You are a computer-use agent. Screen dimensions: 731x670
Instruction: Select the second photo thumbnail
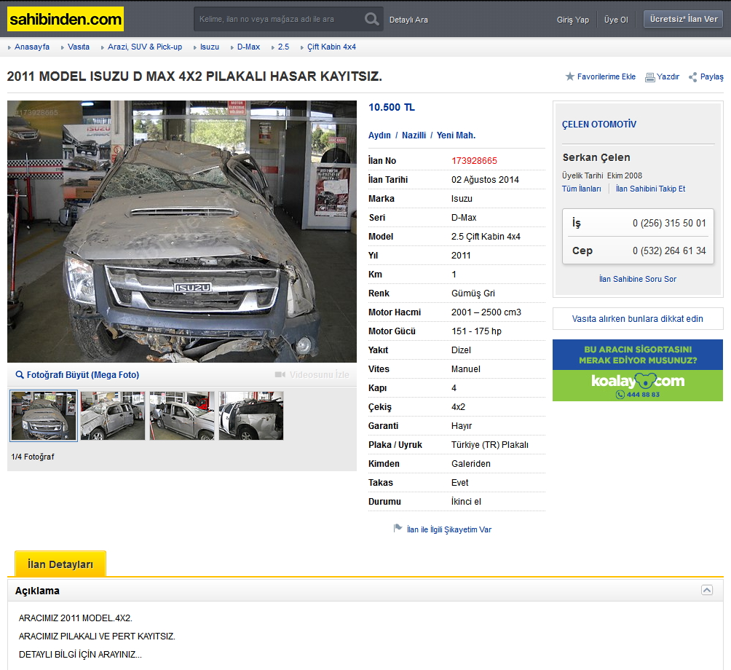(113, 415)
